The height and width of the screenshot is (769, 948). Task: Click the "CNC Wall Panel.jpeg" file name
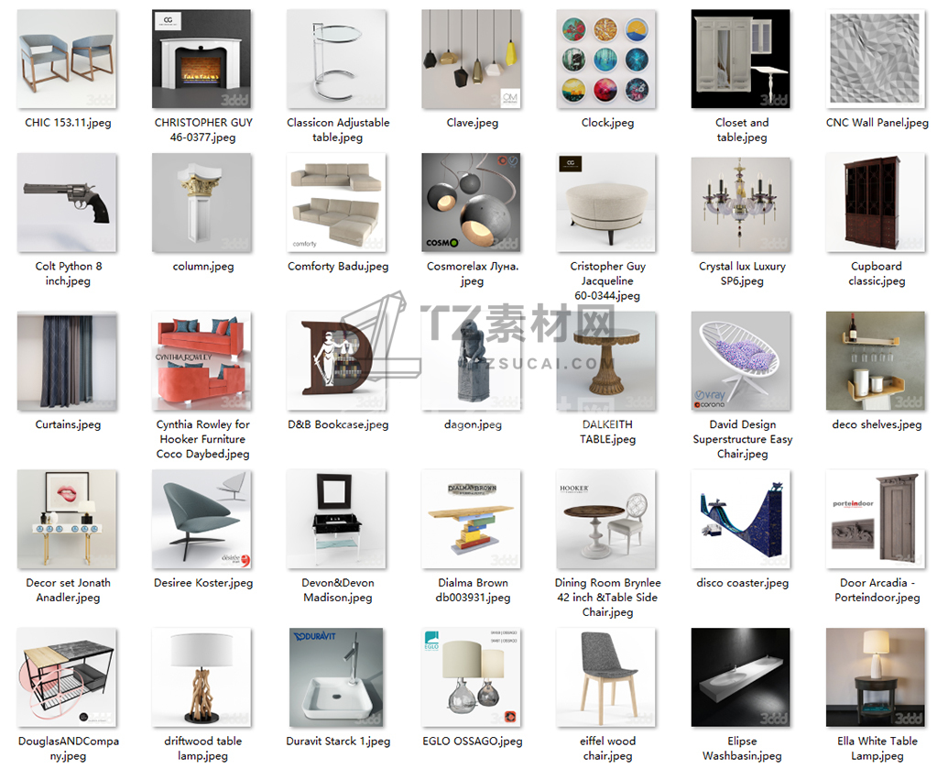coord(877,123)
